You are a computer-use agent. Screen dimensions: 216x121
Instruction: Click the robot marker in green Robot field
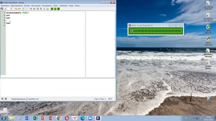pos(132,31)
